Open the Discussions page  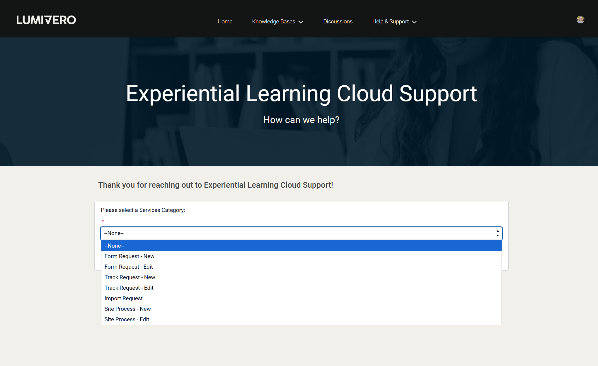pos(338,22)
